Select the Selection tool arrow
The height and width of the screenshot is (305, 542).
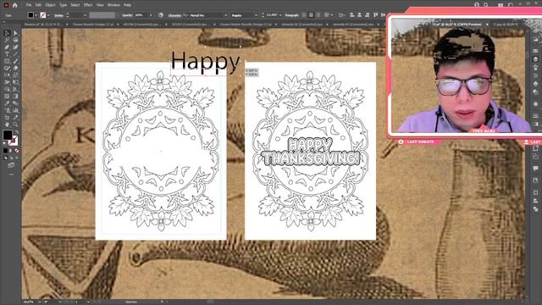[x=7, y=33]
